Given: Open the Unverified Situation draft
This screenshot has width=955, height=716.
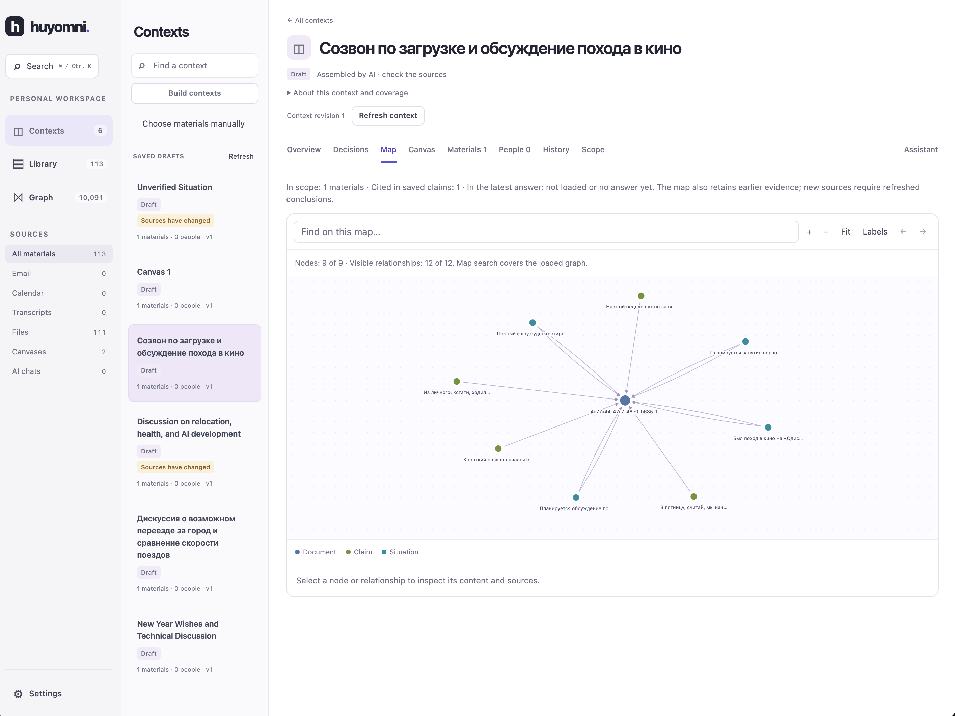Looking at the screenshot, I should 194,211.
